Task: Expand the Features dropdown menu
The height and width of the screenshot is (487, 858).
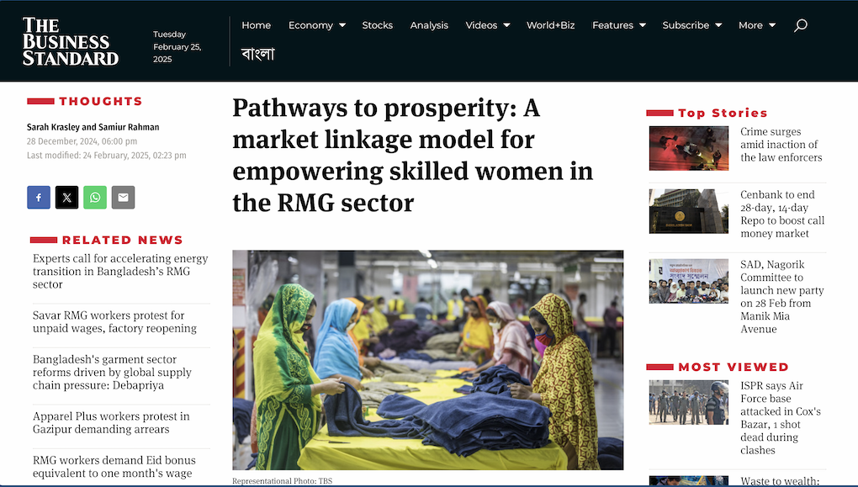Action: 619,25
